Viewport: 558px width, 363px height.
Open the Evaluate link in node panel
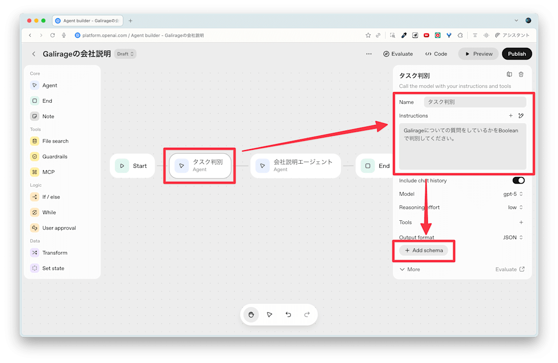point(510,269)
